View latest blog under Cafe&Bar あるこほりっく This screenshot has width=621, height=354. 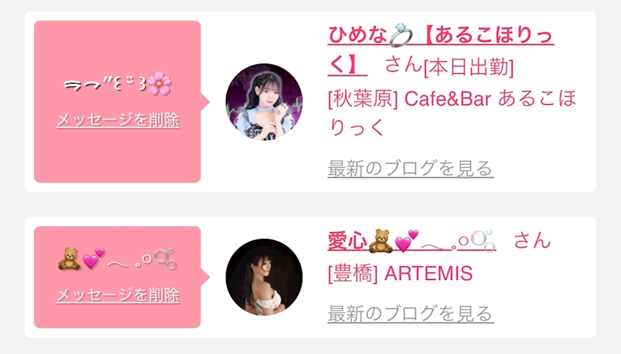click(x=411, y=169)
